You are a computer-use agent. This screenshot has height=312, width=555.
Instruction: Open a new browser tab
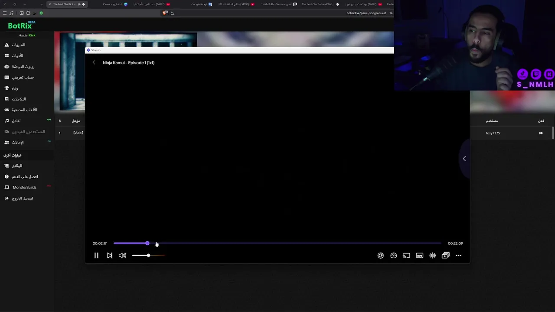(42, 4)
